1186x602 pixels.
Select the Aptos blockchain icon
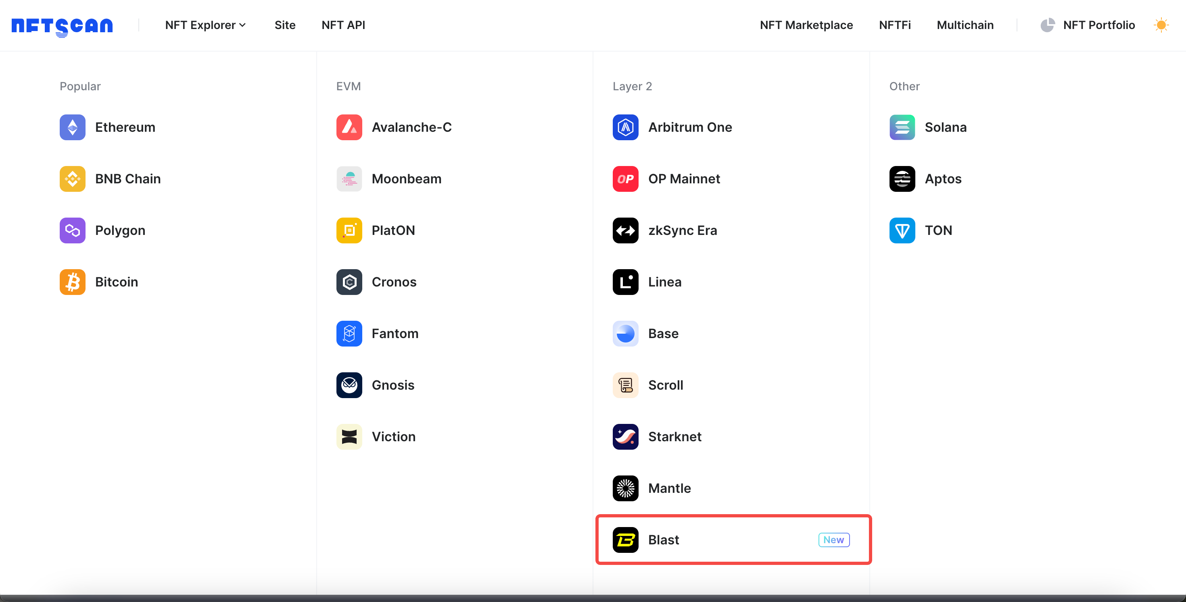[902, 178]
